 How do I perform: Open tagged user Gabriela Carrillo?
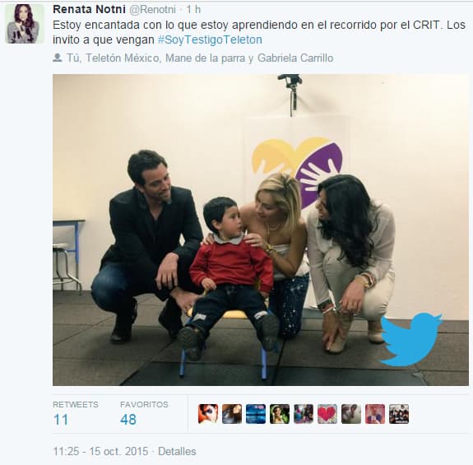coord(295,58)
